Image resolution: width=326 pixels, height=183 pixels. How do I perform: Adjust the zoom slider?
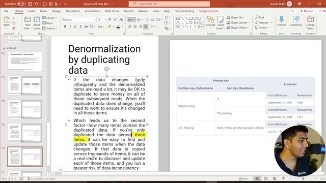click(x=303, y=178)
